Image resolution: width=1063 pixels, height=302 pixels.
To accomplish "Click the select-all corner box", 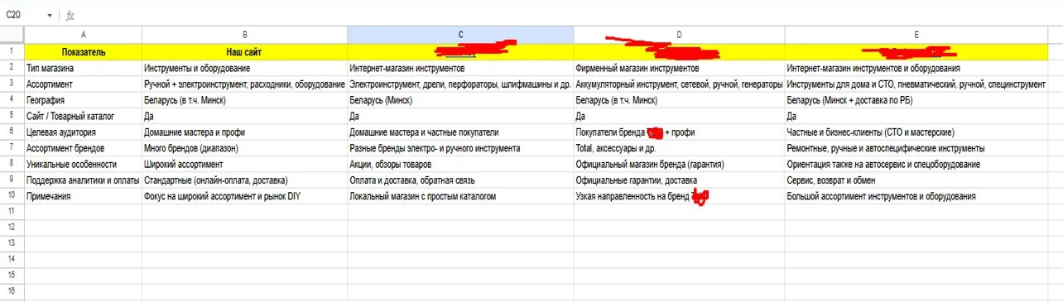I will point(12,35).
